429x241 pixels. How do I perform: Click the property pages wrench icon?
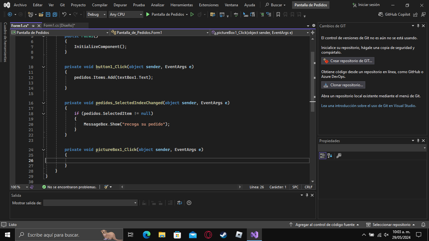point(339,156)
